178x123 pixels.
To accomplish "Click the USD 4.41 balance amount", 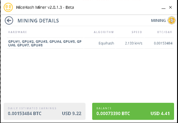I will point(160,113).
